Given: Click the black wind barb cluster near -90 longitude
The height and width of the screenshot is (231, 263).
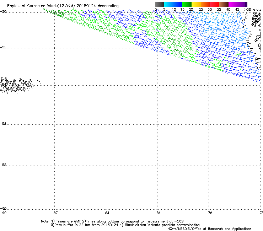Looking at the screenshot, I should [x=16, y=85].
